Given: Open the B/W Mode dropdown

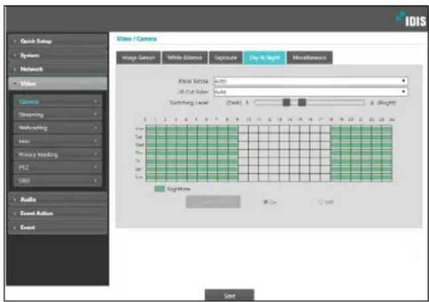Looking at the screenshot, I should click(310, 81).
